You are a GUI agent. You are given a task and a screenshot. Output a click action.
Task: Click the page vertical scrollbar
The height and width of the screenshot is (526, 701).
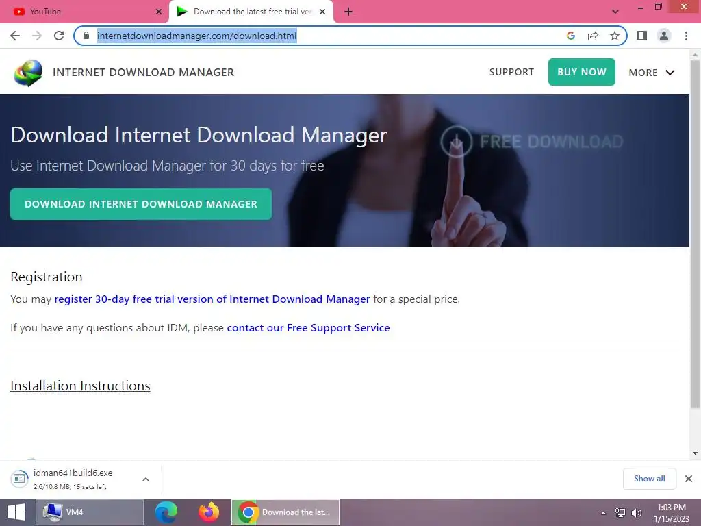tap(695, 234)
